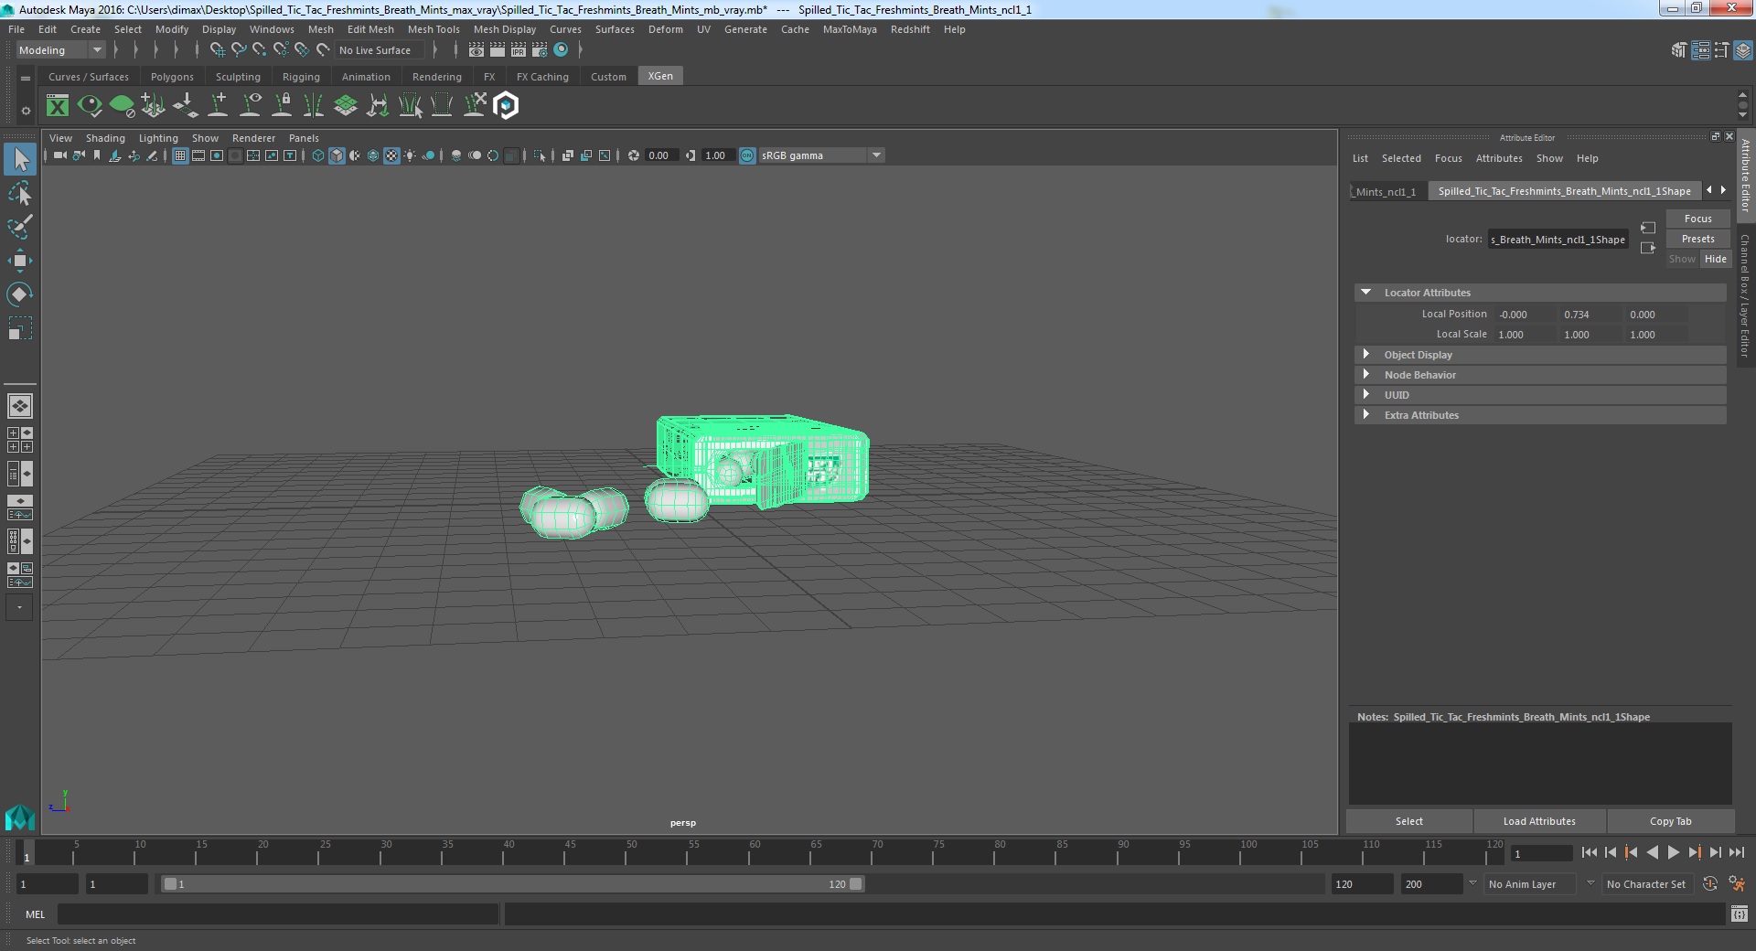The image size is (1756, 951).
Task: Click the XGen preview eye icon
Action: (x=90, y=106)
